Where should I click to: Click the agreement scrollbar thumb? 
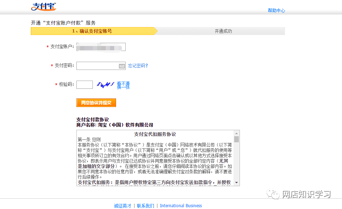236,139
